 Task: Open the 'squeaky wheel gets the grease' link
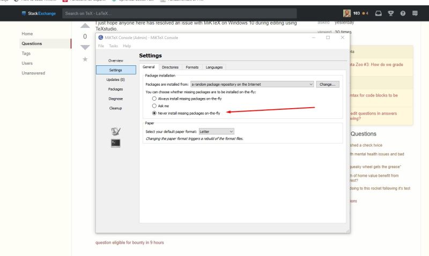375,167
